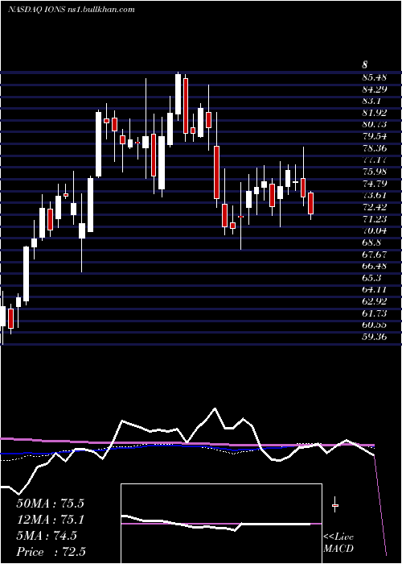Click inside the MACD inset chart box
The image size is (402, 564).
(x=221, y=524)
